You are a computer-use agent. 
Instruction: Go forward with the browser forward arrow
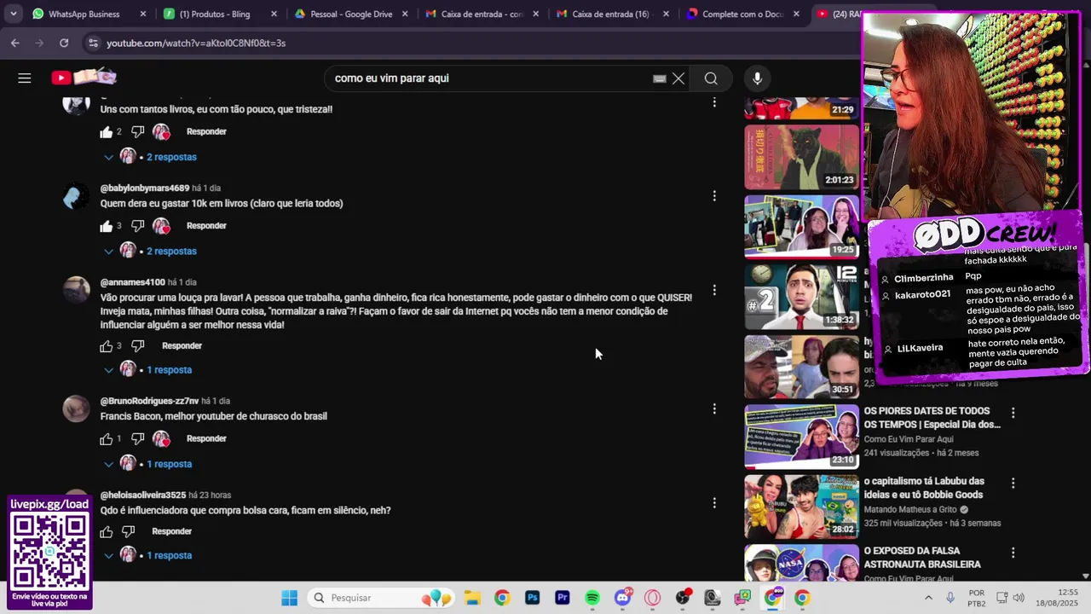click(x=39, y=43)
